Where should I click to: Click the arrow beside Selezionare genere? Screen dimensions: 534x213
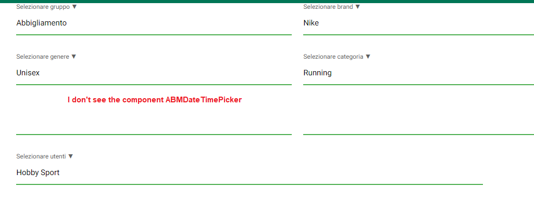click(x=73, y=57)
